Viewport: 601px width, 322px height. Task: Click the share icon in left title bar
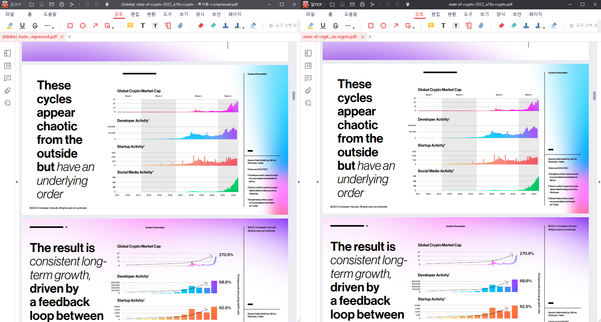[x=72, y=4]
